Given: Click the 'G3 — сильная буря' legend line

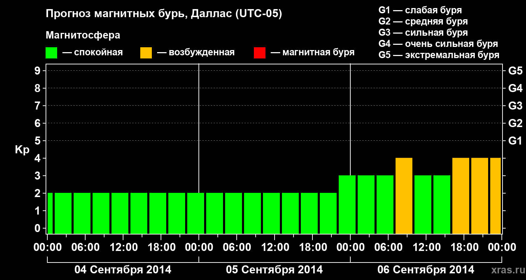Looking at the screenshot, I should pyautogui.click(x=423, y=33).
